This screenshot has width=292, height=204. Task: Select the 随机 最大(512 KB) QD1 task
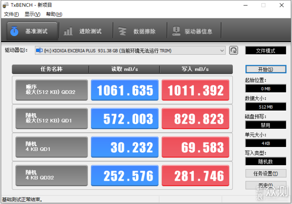pos(52,118)
